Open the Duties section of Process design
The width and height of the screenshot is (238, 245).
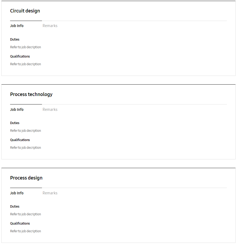(x=15, y=206)
